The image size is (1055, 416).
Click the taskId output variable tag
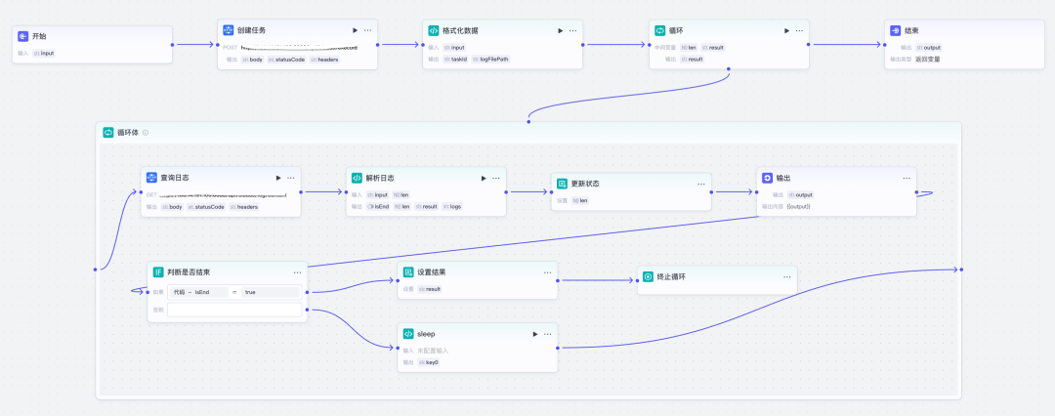tap(455, 60)
